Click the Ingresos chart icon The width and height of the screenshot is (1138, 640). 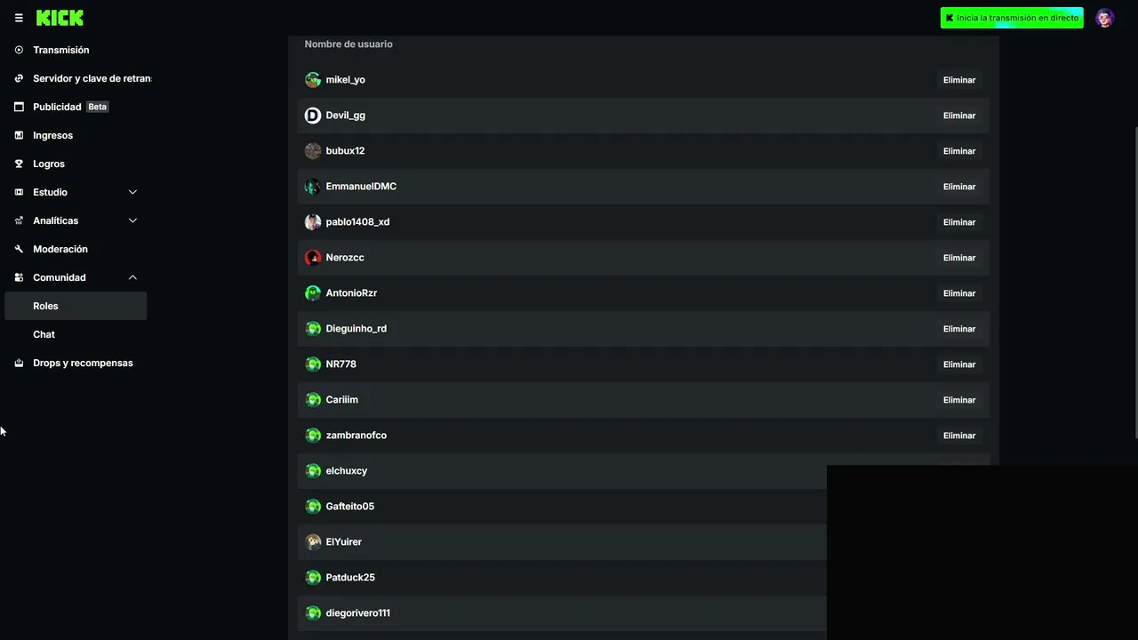point(19,135)
